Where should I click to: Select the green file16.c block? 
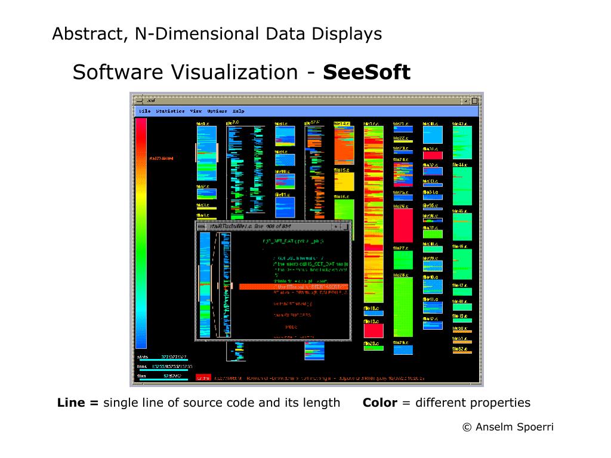pyautogui.click(x=344, y=211)
